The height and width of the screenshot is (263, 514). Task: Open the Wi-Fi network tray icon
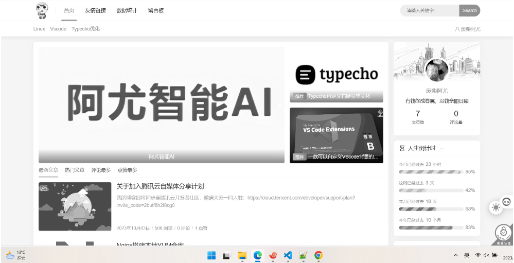(478, 255)
